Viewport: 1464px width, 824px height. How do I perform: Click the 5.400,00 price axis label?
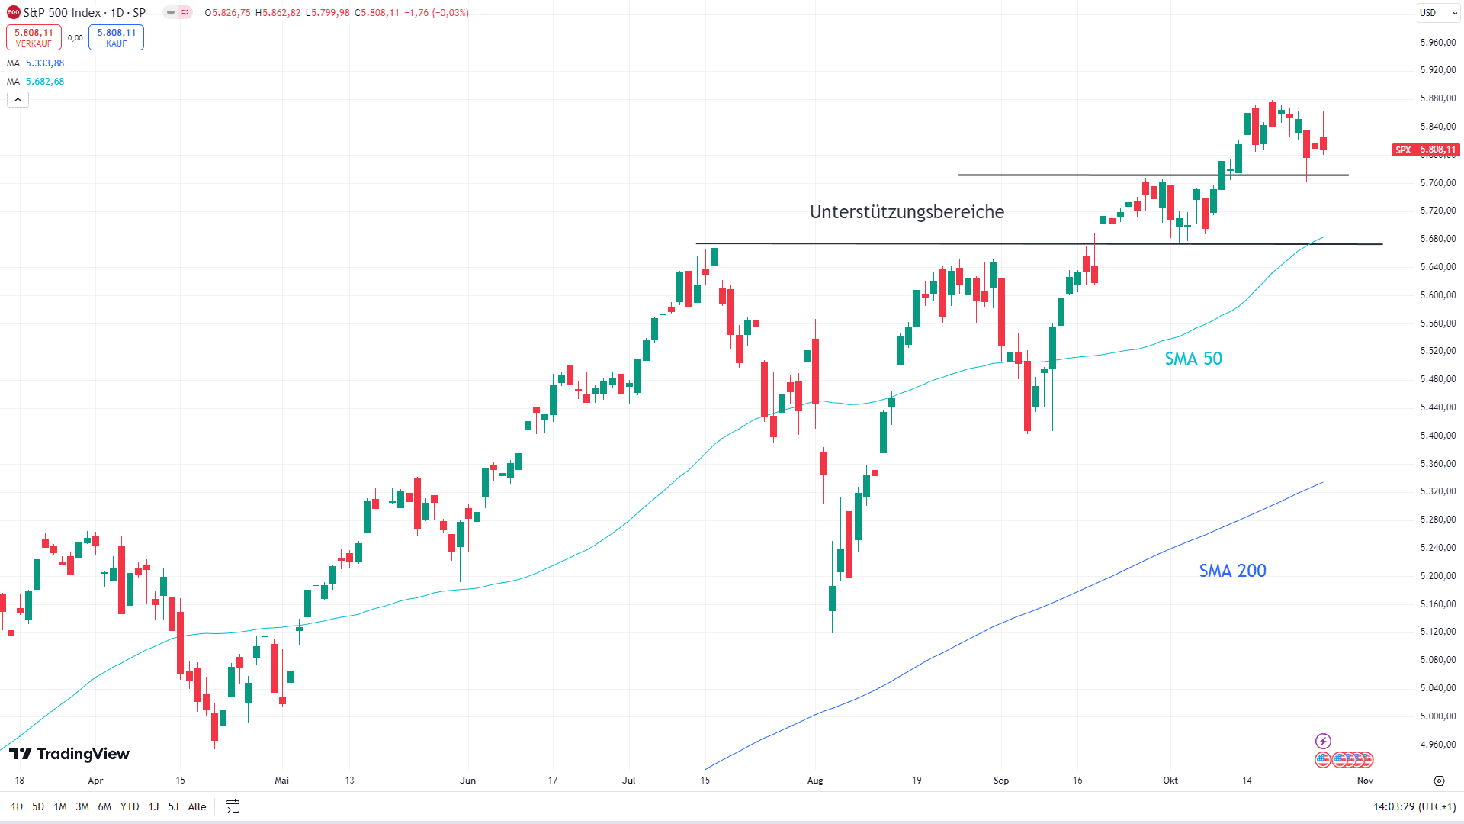pos(1438,435)
